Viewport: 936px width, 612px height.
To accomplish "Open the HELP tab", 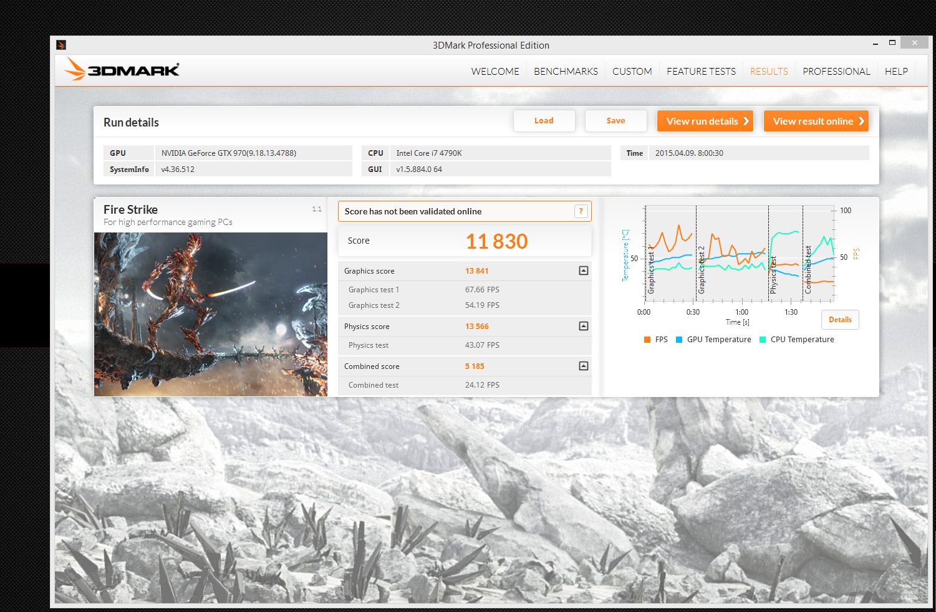I will [x=896, y=71].
